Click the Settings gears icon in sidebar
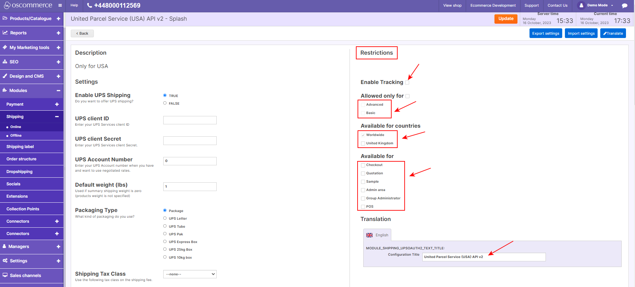 coord(5,261)
